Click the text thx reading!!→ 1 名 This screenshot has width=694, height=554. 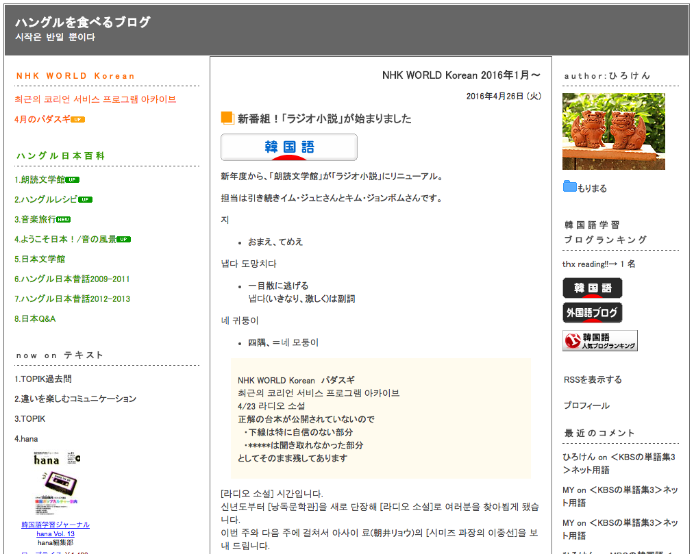point(599,264)
